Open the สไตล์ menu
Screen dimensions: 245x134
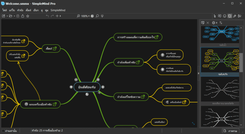[x=28, y=10]
